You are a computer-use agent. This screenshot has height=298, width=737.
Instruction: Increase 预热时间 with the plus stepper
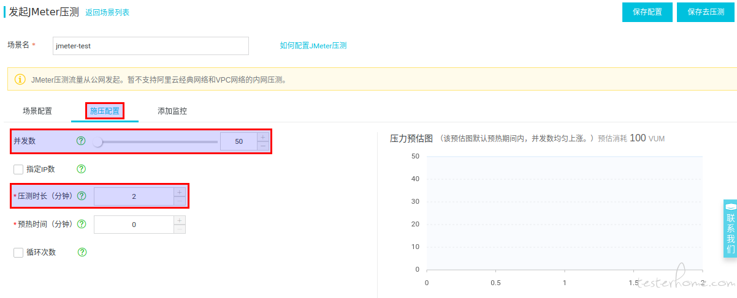[x=180, y=220]
